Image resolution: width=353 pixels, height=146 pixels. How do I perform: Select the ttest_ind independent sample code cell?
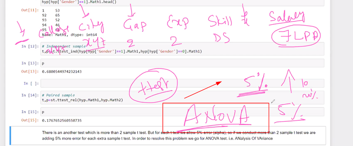click(x=182, y=49)
